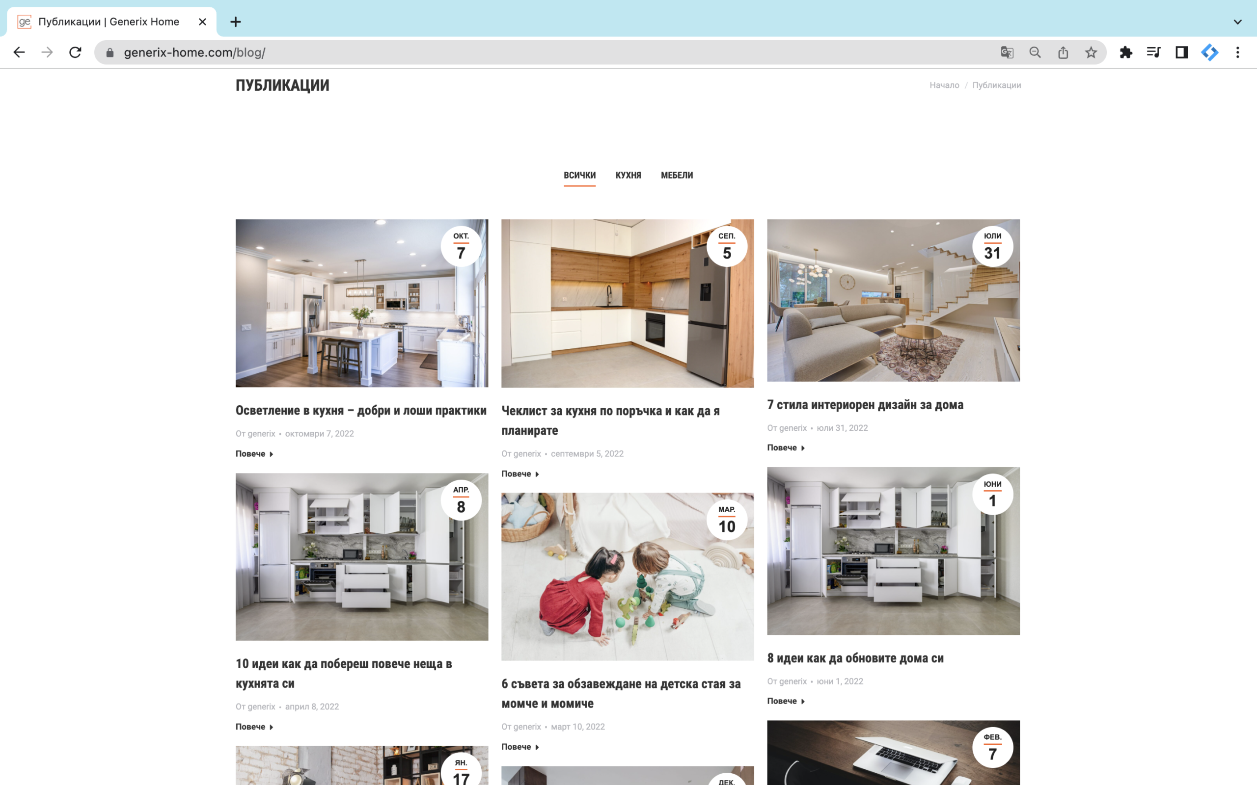Open the media control icon

1153,52
